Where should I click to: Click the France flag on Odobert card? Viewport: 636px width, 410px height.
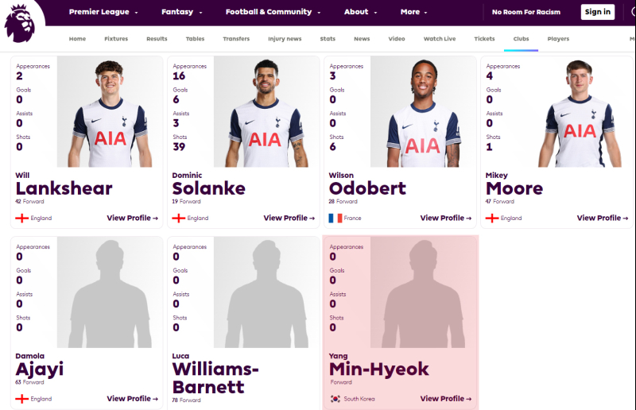coord(335,219)
